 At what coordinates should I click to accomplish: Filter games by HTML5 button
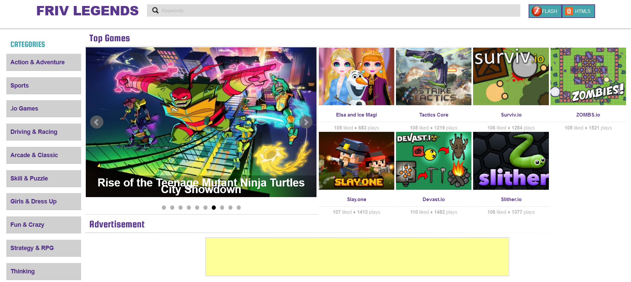(x=578, y=11)
